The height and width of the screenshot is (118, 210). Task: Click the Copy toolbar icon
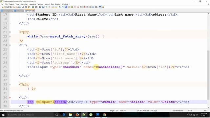click(x=26, y=7)
